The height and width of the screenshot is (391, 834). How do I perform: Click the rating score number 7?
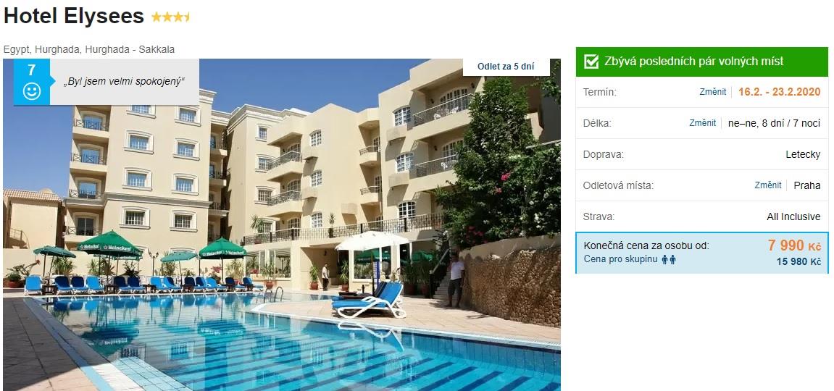tap(31, 70)
